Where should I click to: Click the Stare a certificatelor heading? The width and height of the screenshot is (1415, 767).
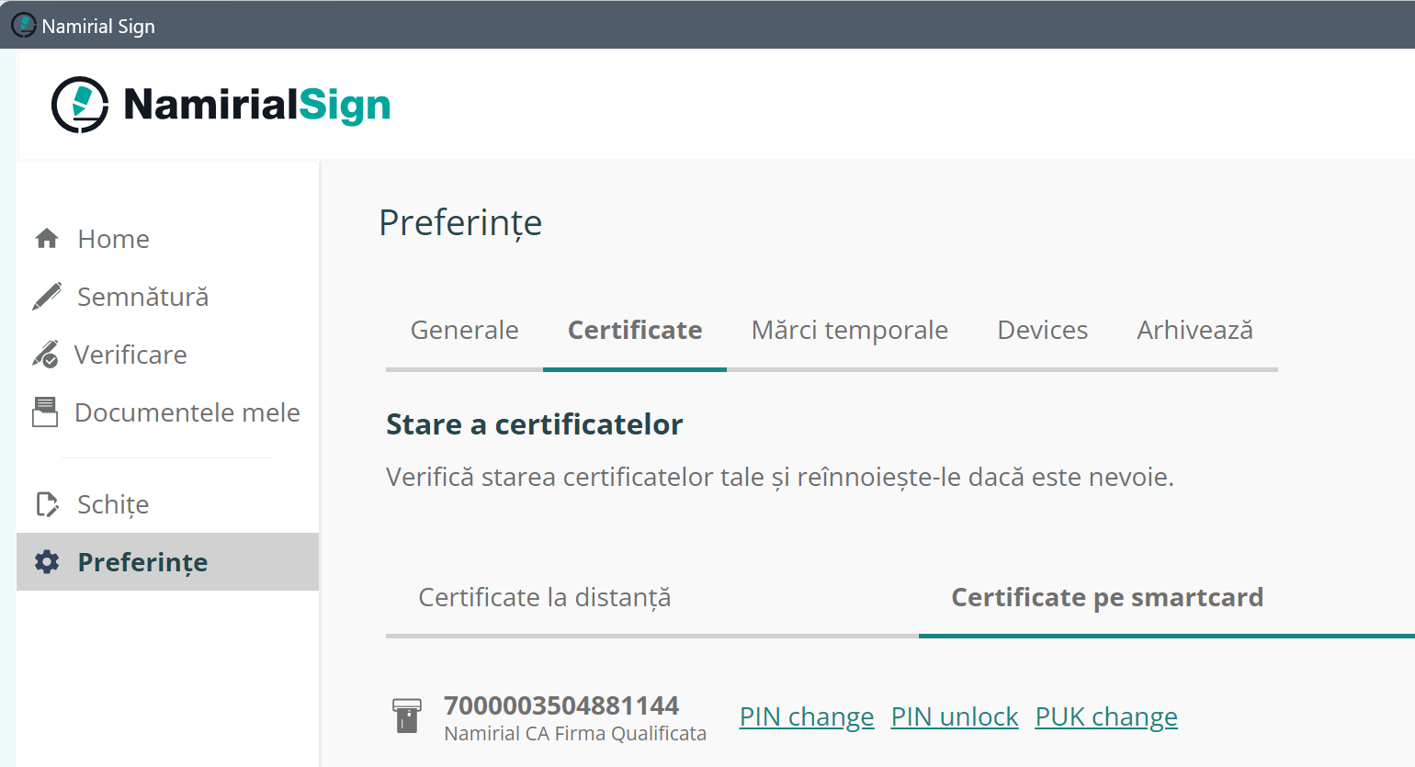(x=535, y=424)
